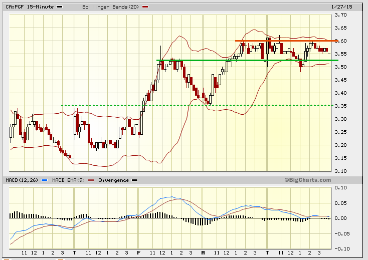This screenshot has width=368, height=260.
Task: Click the "CA:PGF 15-Minute" chart title
Action: 30,7
